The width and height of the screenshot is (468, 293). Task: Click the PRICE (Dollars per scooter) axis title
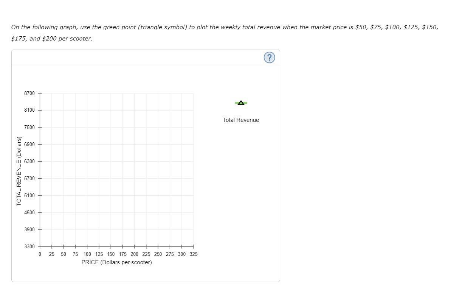coord(116,262)
